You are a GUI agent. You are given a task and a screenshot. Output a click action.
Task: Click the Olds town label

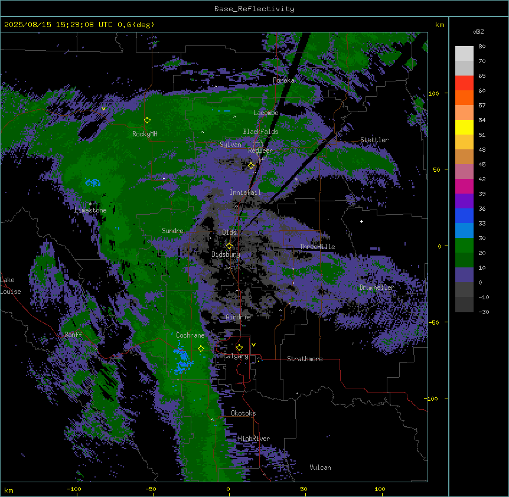pos(229,233)
